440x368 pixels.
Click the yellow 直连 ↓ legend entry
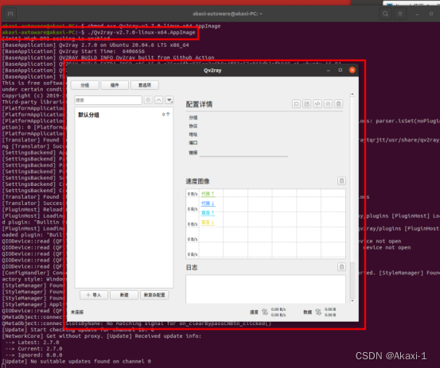point(208,223)
